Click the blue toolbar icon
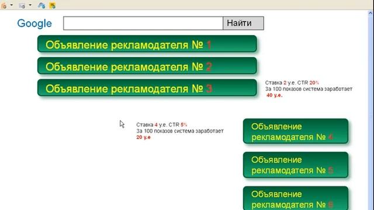 (x=41, y=5)
